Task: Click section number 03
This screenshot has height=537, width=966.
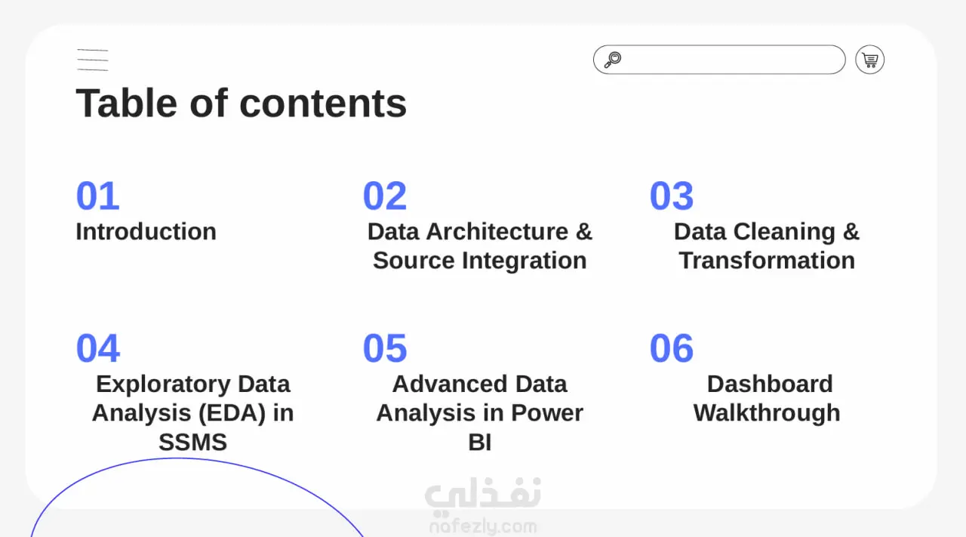Action: click(x=671, y=196)
